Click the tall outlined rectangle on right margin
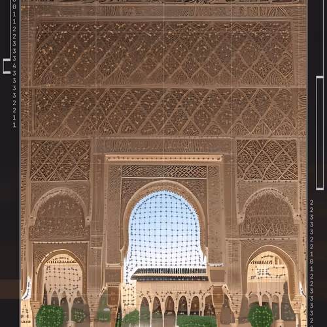 320,133
